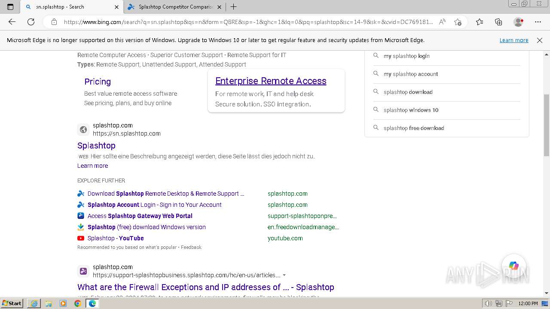Image resolution: width=550 pixels, height=309 pixels.
Task: Click support-splashtoponpre... domain text
Action: point(302,216)
